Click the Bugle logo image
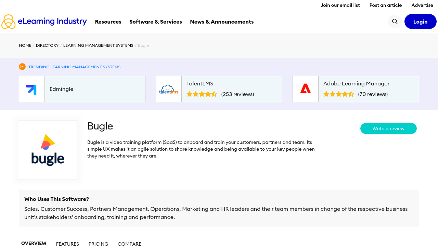This screenshot has height=246, width=438. [x=48, y=150]
